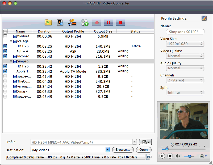Click the Remove video file icon

click(x=60, y=22)
